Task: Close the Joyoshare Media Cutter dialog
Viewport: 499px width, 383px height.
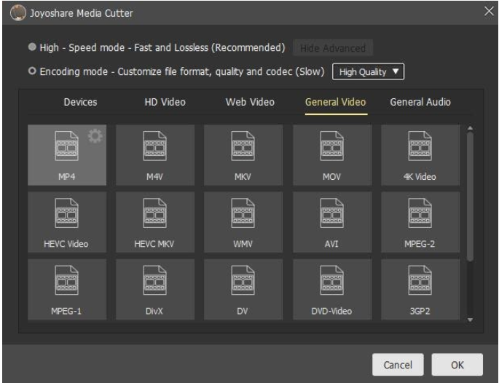Action: point(489,12)
